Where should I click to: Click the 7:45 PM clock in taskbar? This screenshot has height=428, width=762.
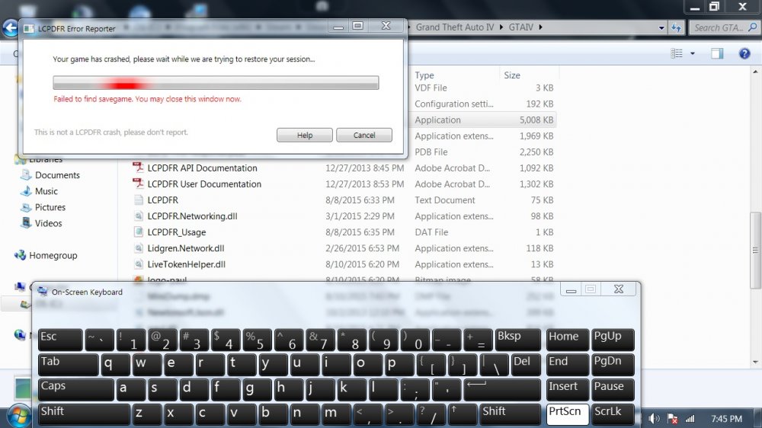(x=726, y=418)
